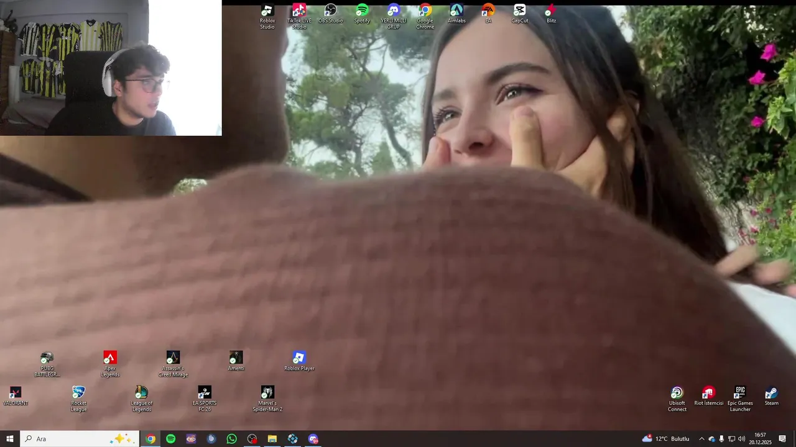Click the microphone tray icon
796x447 pixels.
click(x=721, y=439)
